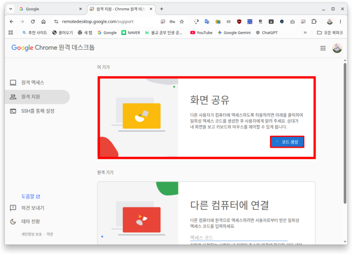Toggle theme with 테마 전환

(x=25, y=222)
